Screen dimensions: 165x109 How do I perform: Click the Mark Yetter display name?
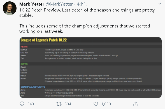pos(32,4)
